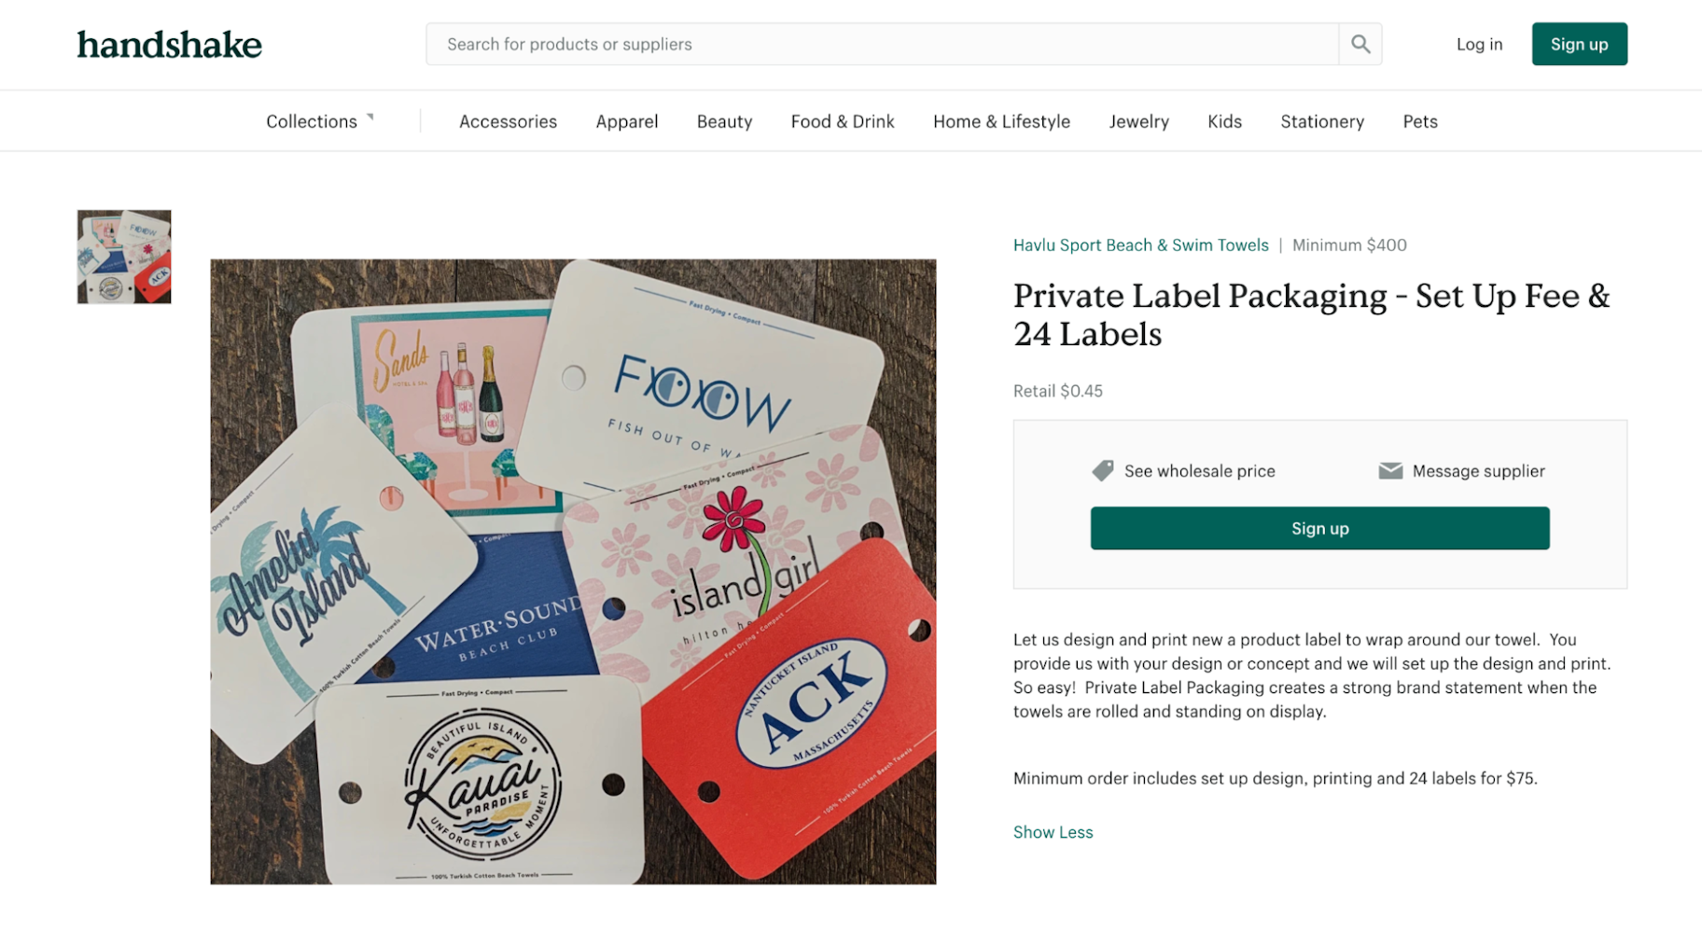
Task: Select the Jewelry category
Action: click(x=1138, y=121)
